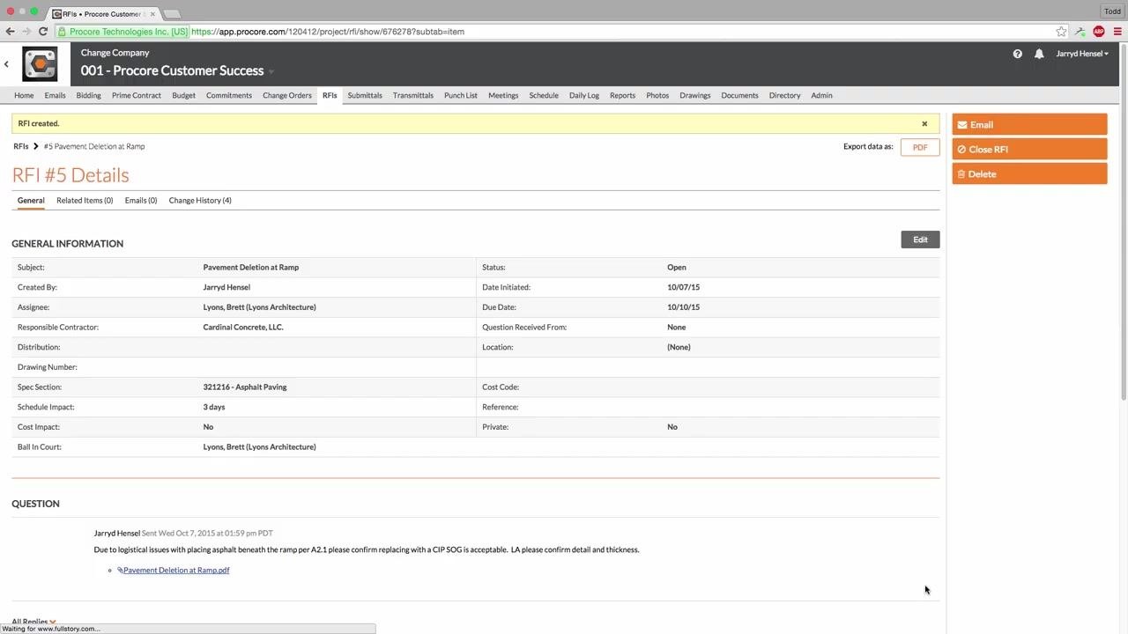Click the browser forward arrow

(x=26, y=32)
